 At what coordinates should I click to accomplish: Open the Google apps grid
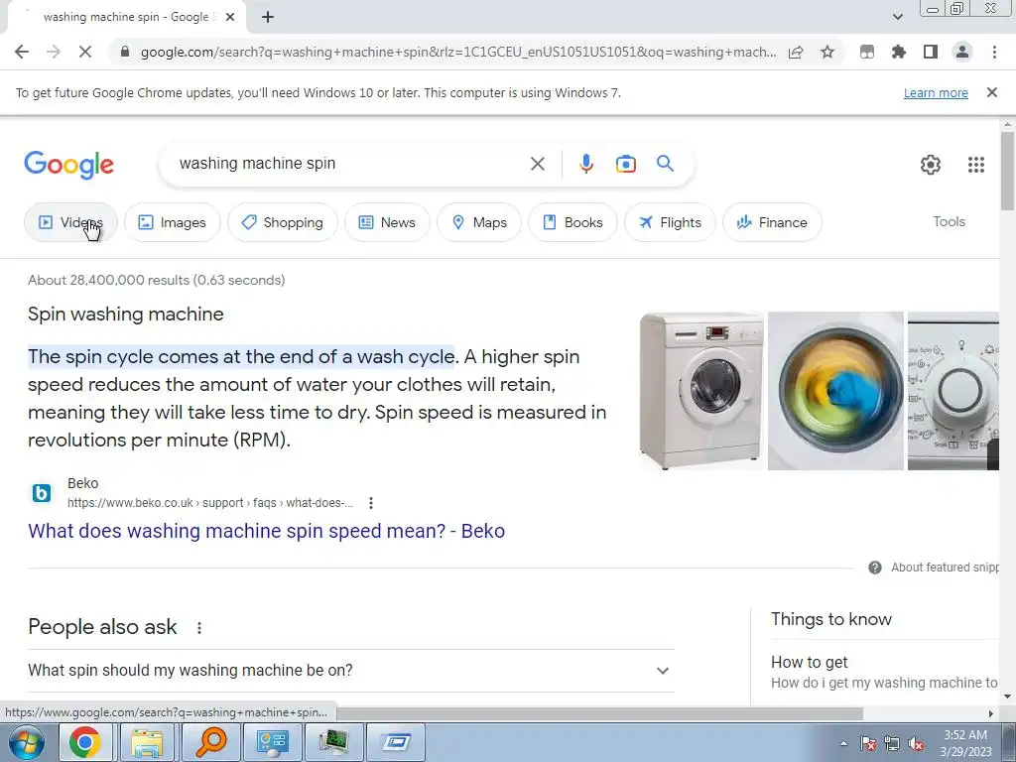click(976, 165)
